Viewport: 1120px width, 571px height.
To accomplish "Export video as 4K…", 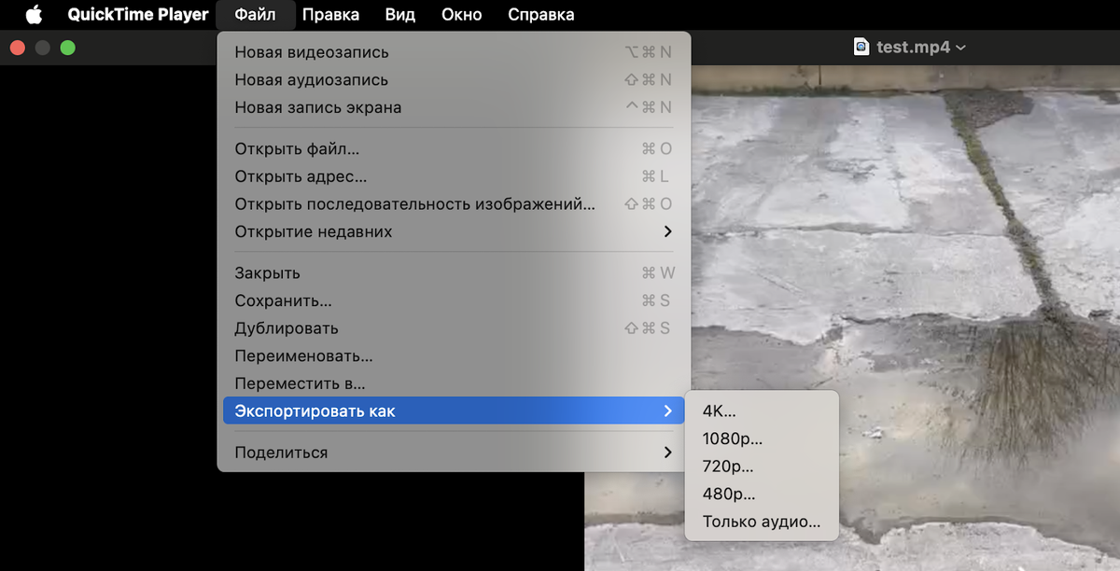I will point(763,411).
